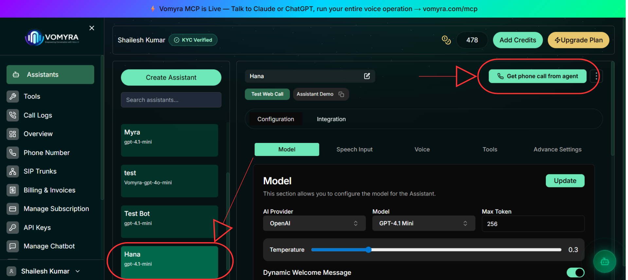Click the edit icon next to Hana name
Screen dimensions: 628x280
pos(367,76)
